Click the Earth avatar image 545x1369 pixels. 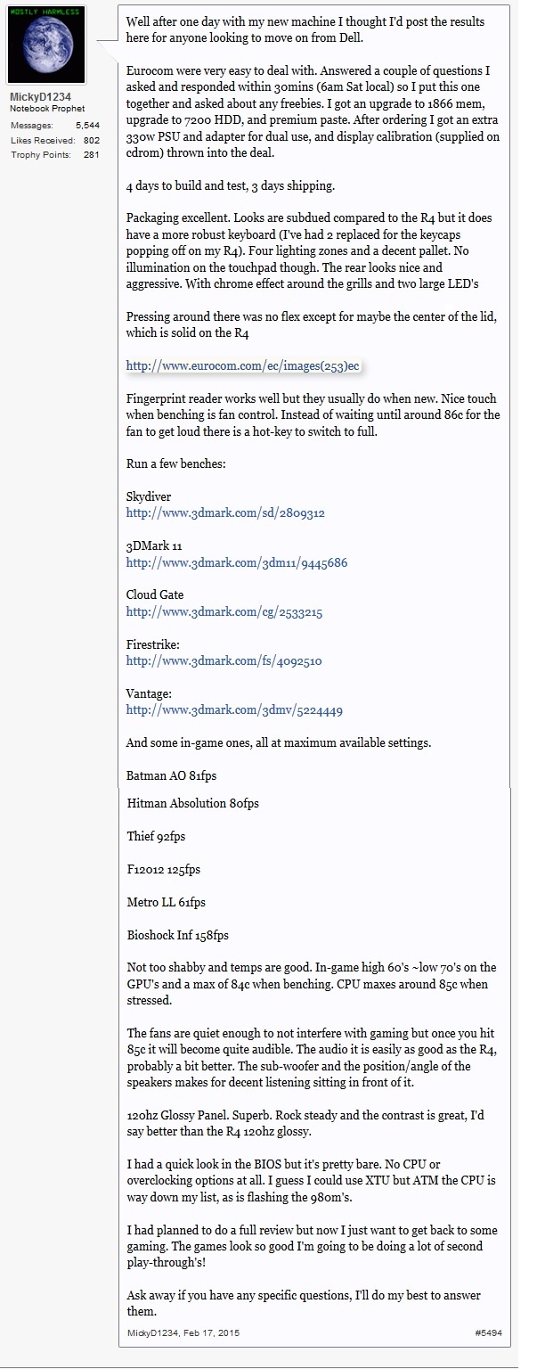click(48, 45)
